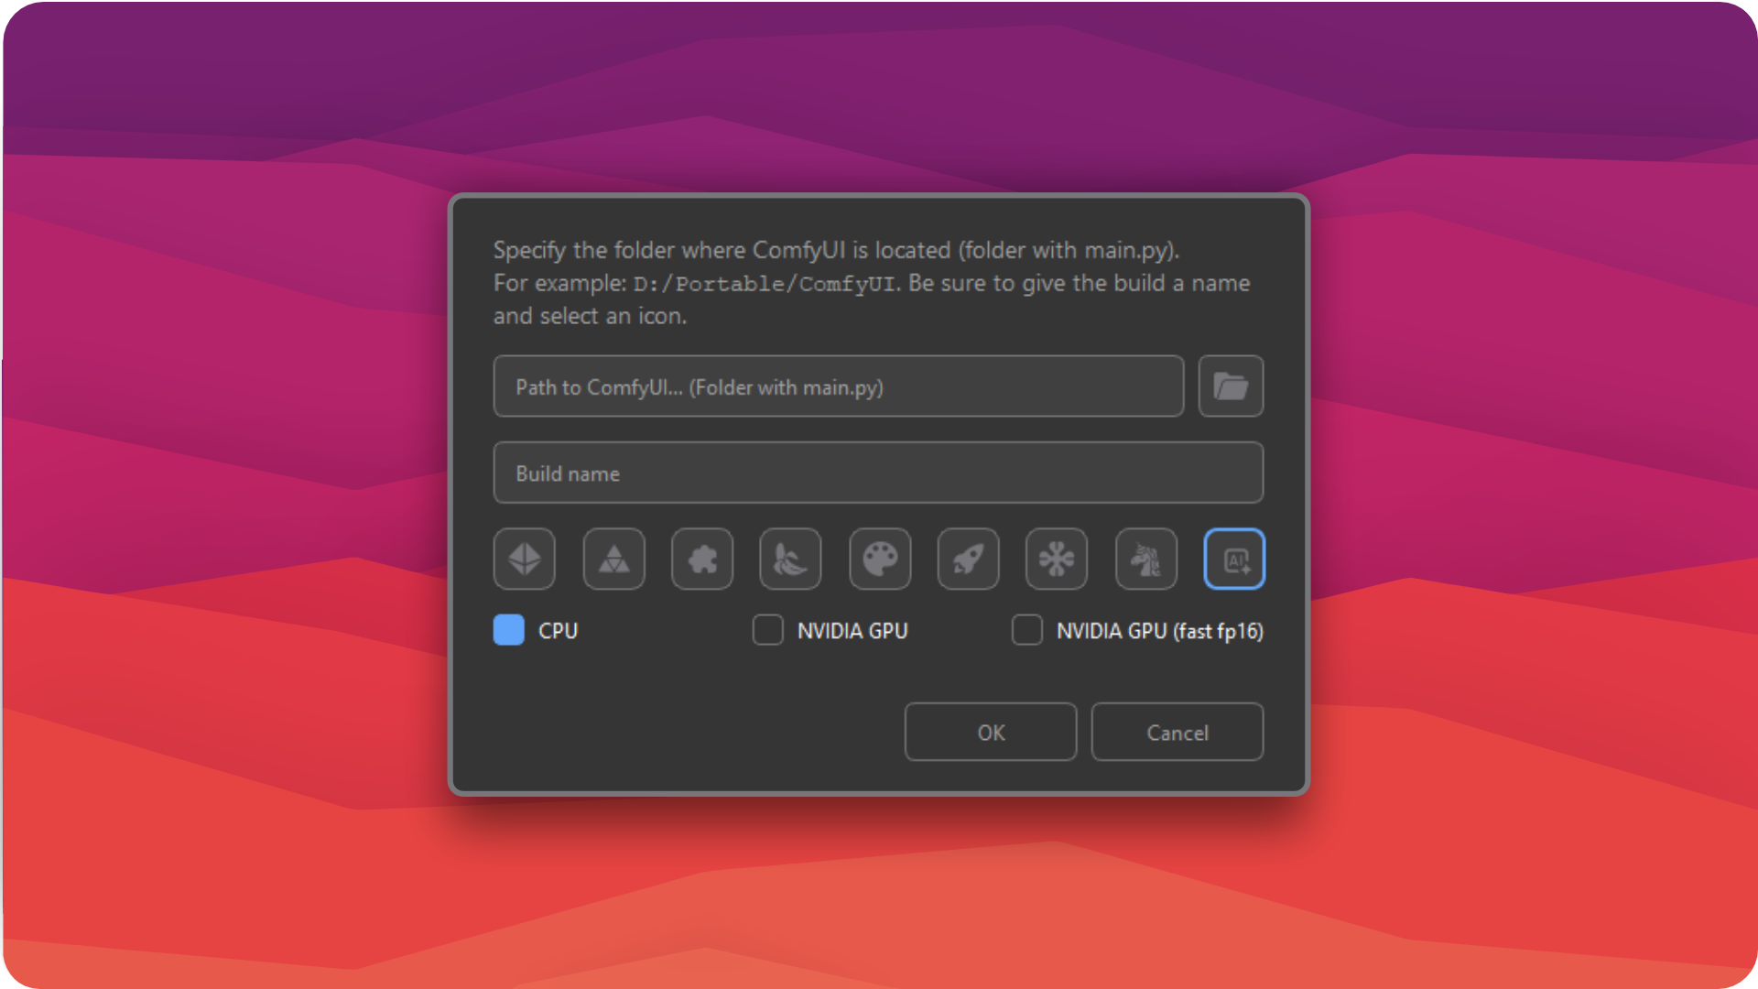Click the Cancel button
This screenshot has height=989, width=1758.
(x=1177, y=732)
